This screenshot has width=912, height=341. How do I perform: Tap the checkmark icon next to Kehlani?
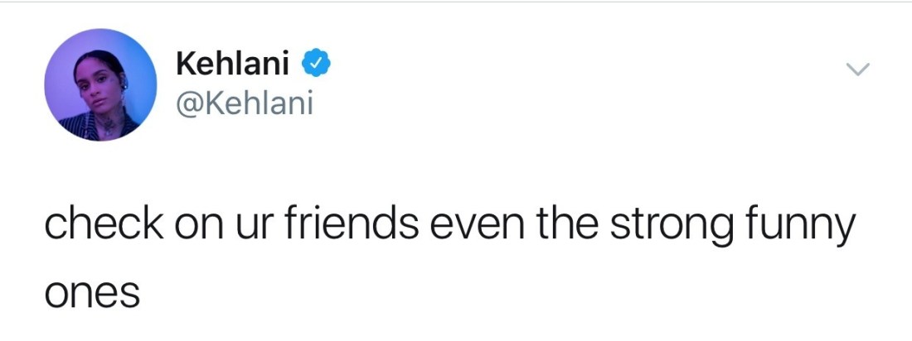pyautogui.click(x=317, y=63)
